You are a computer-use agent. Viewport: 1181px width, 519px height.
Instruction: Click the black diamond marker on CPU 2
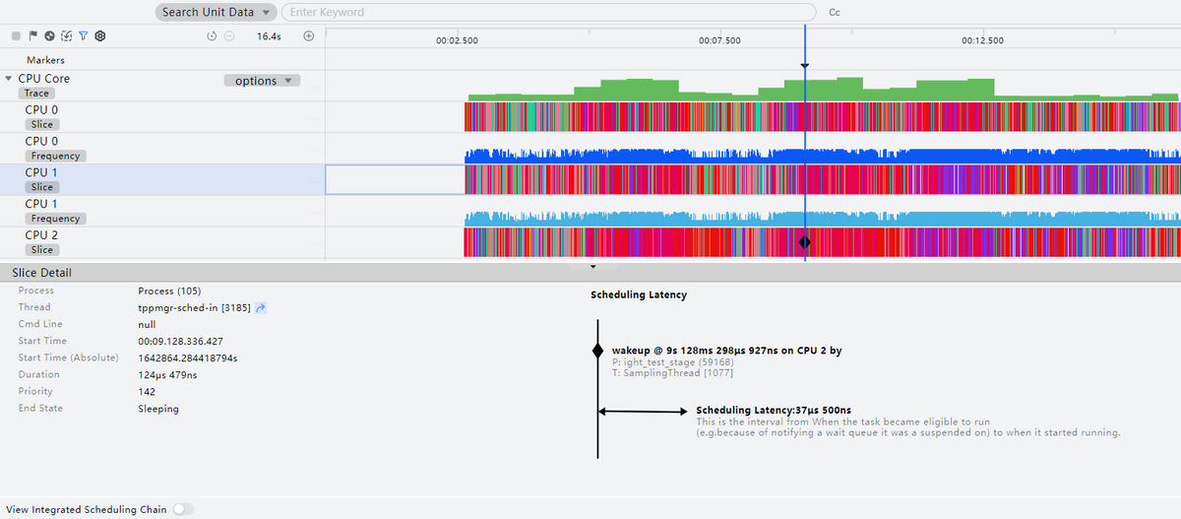[x=804, y=242]
